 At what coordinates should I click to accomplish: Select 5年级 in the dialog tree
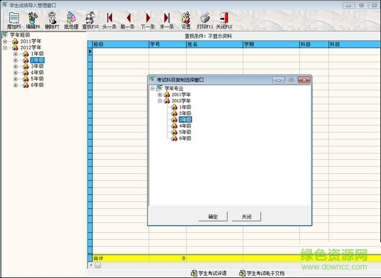tap(185, 132)
